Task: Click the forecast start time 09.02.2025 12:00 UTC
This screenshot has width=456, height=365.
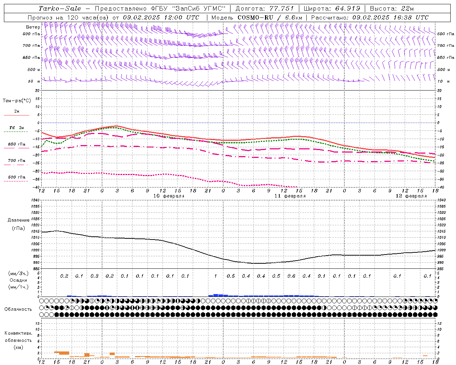Action: tap(161, 17)
